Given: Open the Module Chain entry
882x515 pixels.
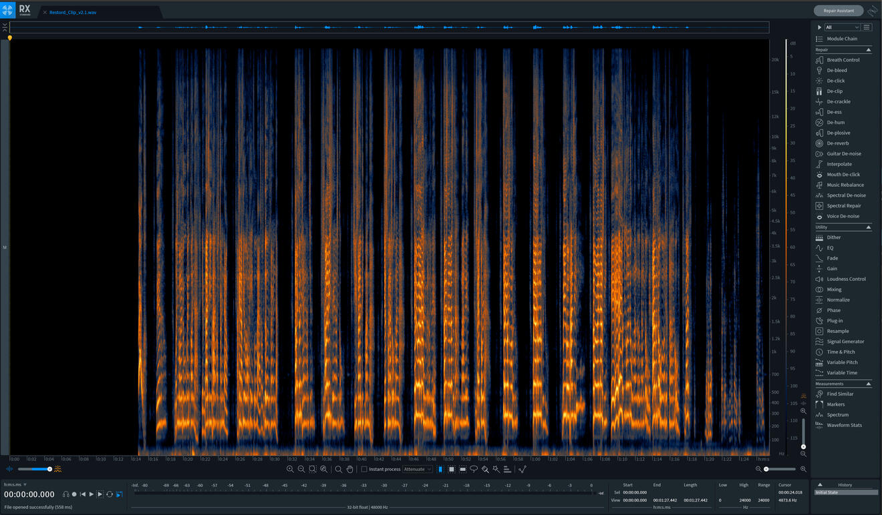Looking at the screenshot, I should (x=841, y=39).
